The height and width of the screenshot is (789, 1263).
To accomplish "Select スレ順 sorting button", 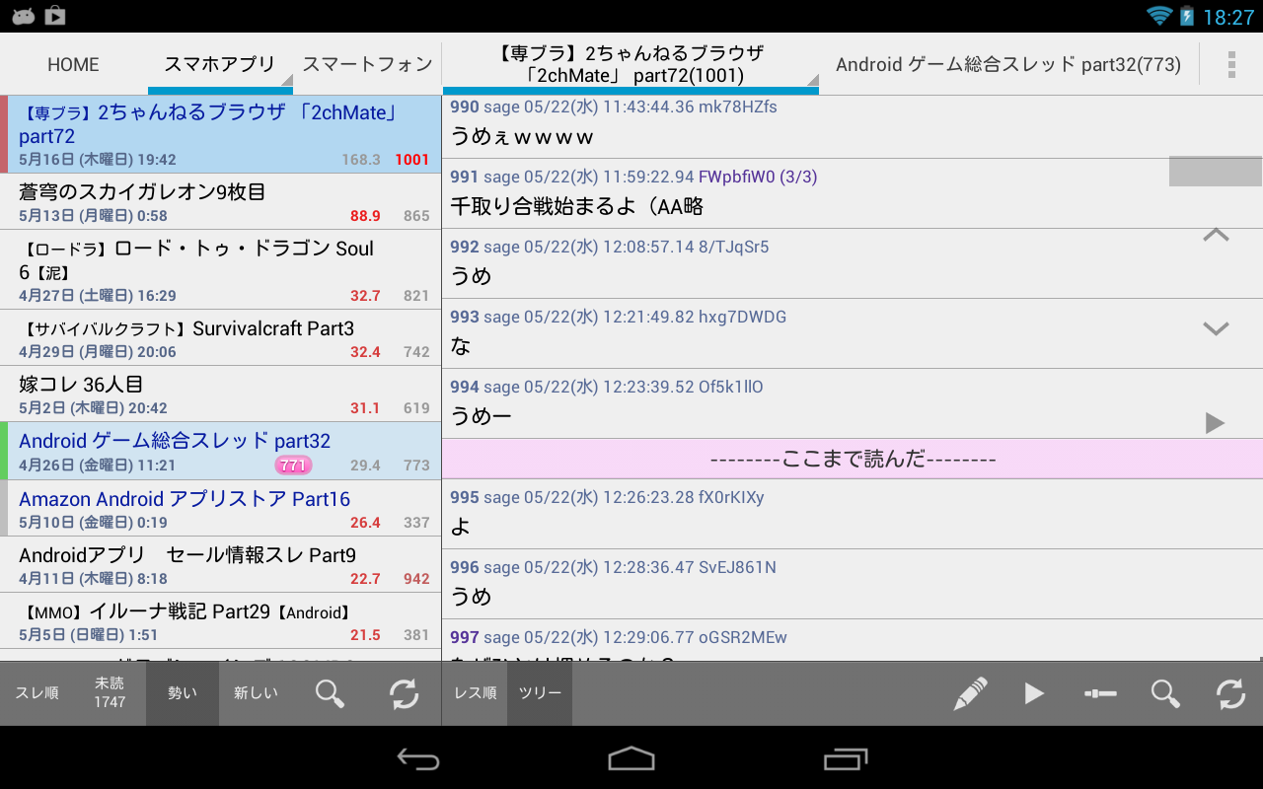I will click(x=37, y=693).
